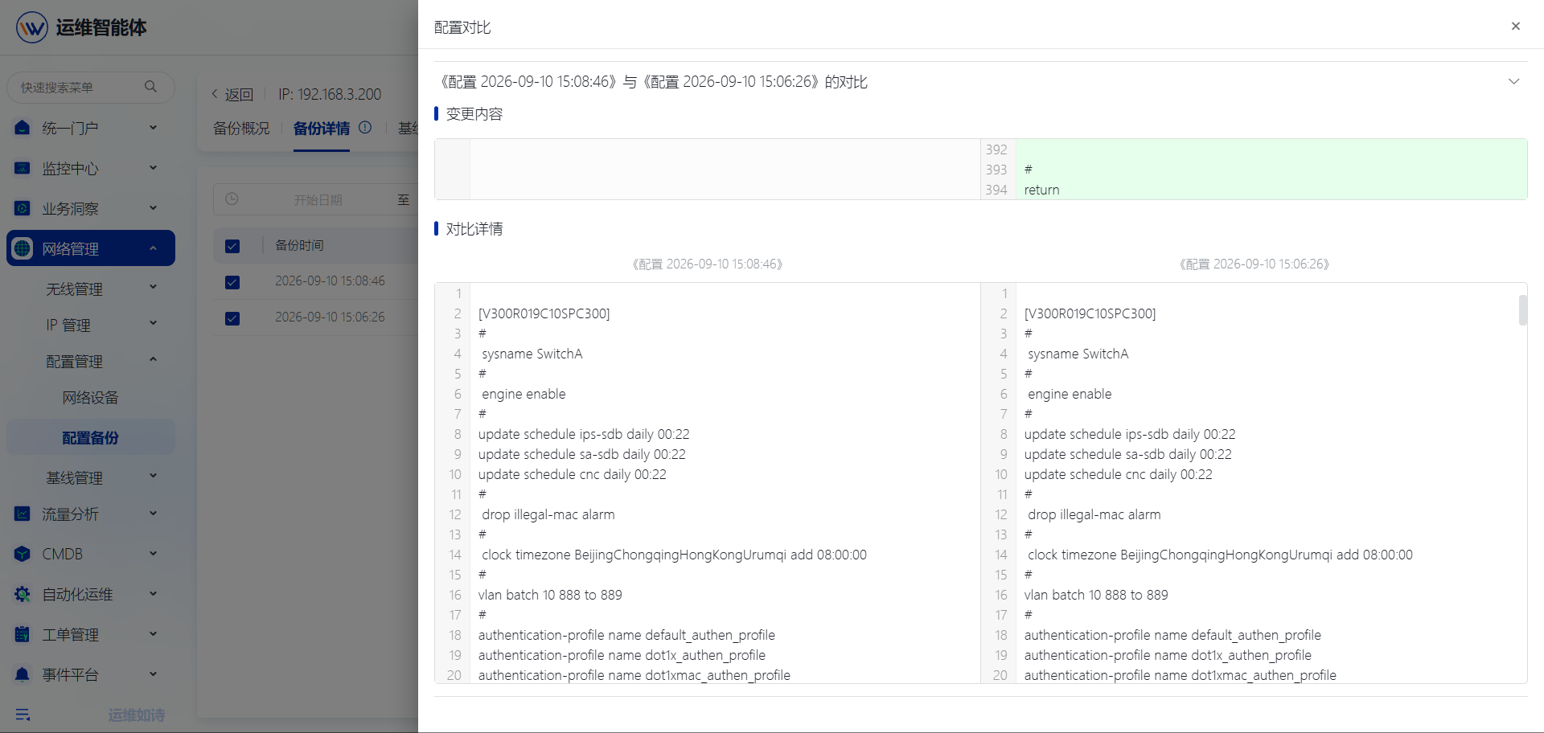Open the 配置备份 menu item
This screenshot has width=1544, height=733.
90,438
